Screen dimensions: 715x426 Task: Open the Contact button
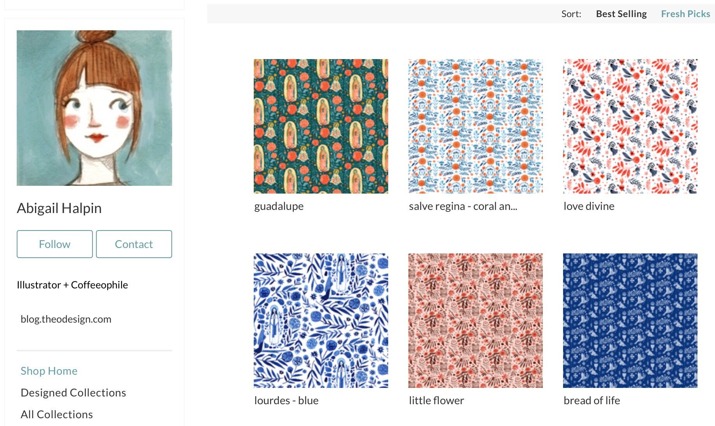point(134,244)
